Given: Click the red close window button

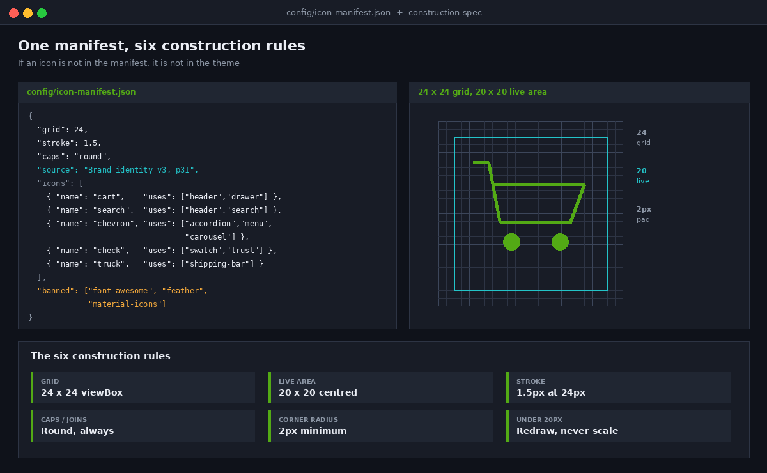Looking at the screenshot, I should coord(13,13).
